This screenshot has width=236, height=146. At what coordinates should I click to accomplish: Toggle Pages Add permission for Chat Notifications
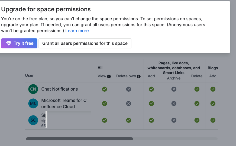(x=151, y=89)
